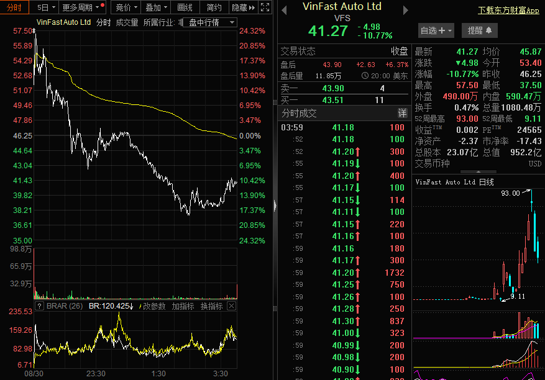Viewport: 545px width, 380px height.
Task: Click the trade row with volume 1732
Action: tap(344, 273)
